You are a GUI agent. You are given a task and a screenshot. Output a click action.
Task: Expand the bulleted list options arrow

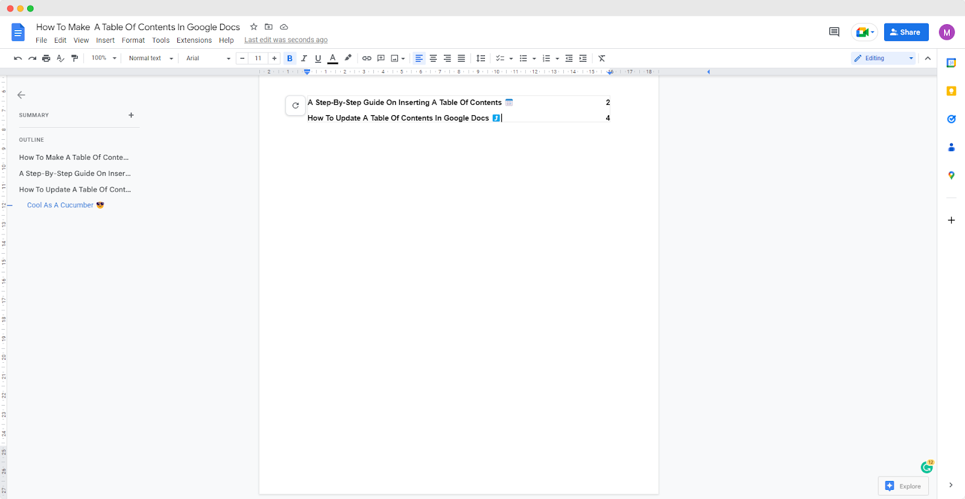tap(534, 58)
